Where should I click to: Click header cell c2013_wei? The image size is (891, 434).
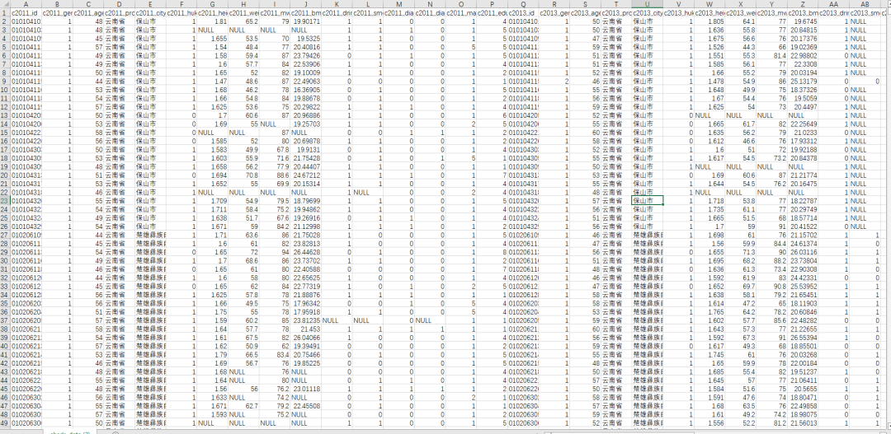click(741, 12)
